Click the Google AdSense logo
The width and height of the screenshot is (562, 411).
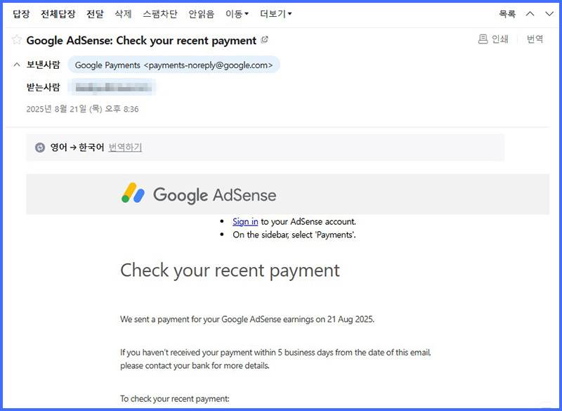(199, 194)
